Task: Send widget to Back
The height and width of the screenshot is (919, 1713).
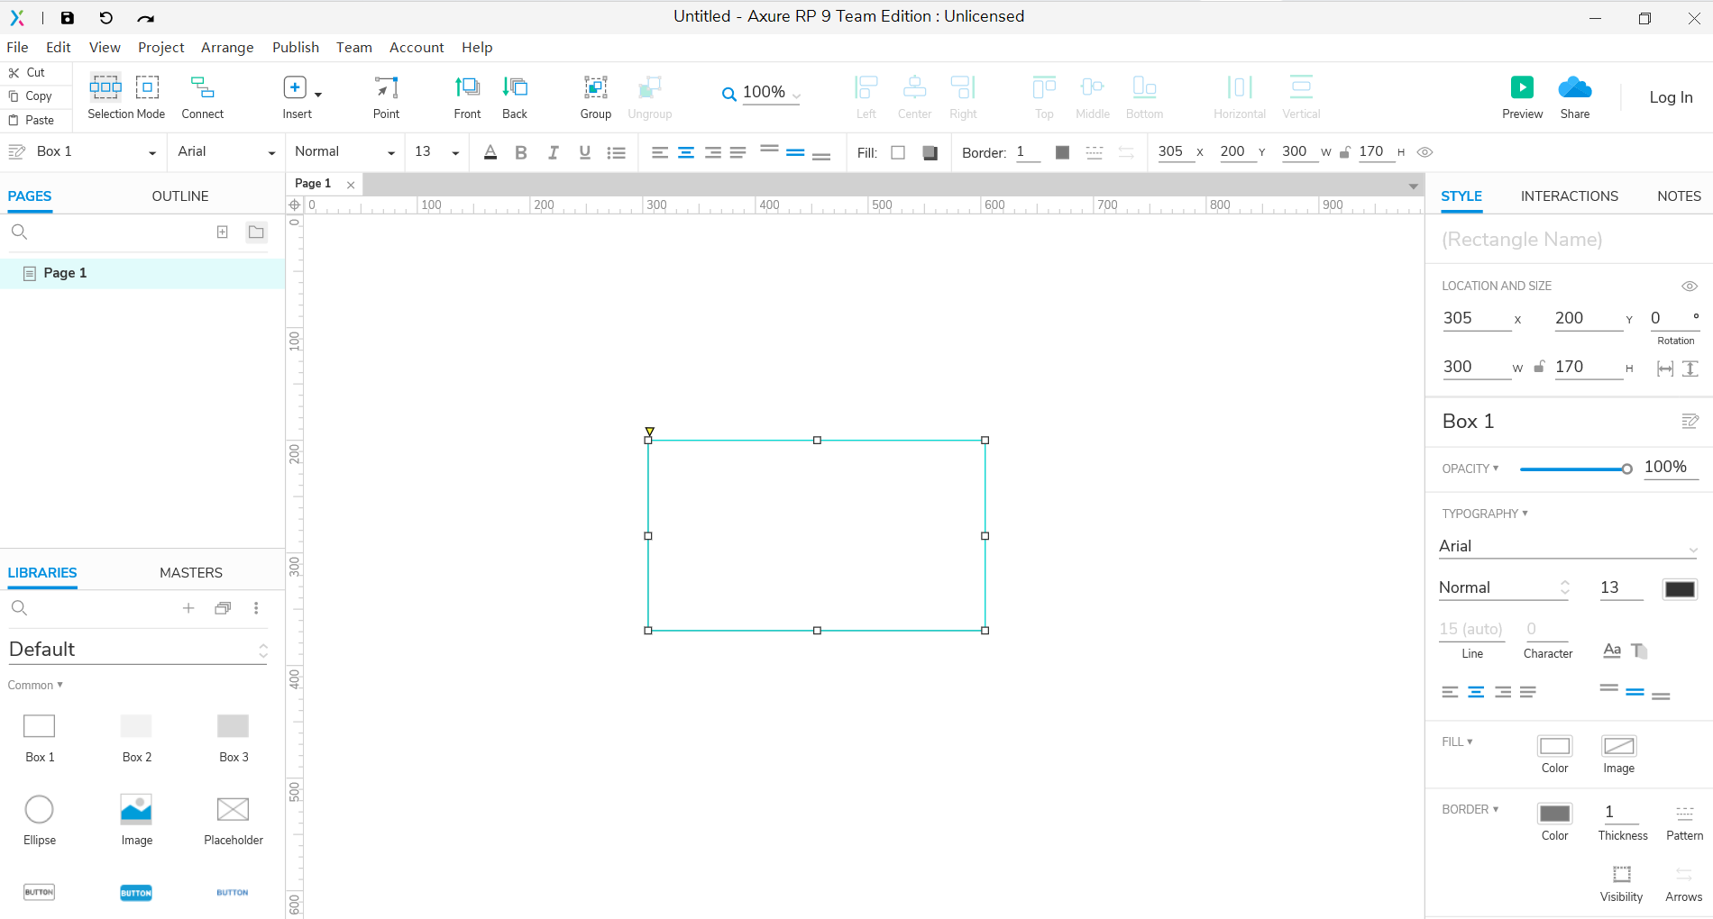Action: coord(515,96)
